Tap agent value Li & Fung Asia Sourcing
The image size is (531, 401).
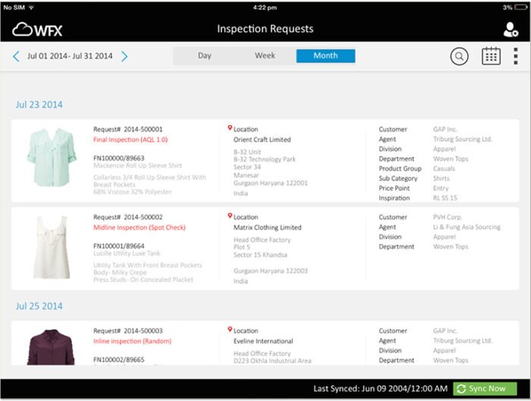pos(467,227)
